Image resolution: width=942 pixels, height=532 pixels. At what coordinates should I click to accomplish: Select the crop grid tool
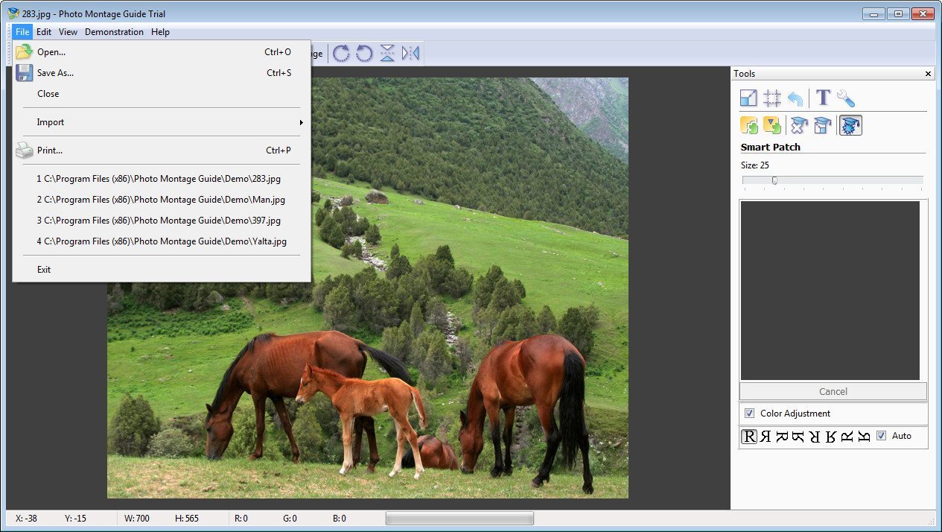772,98
